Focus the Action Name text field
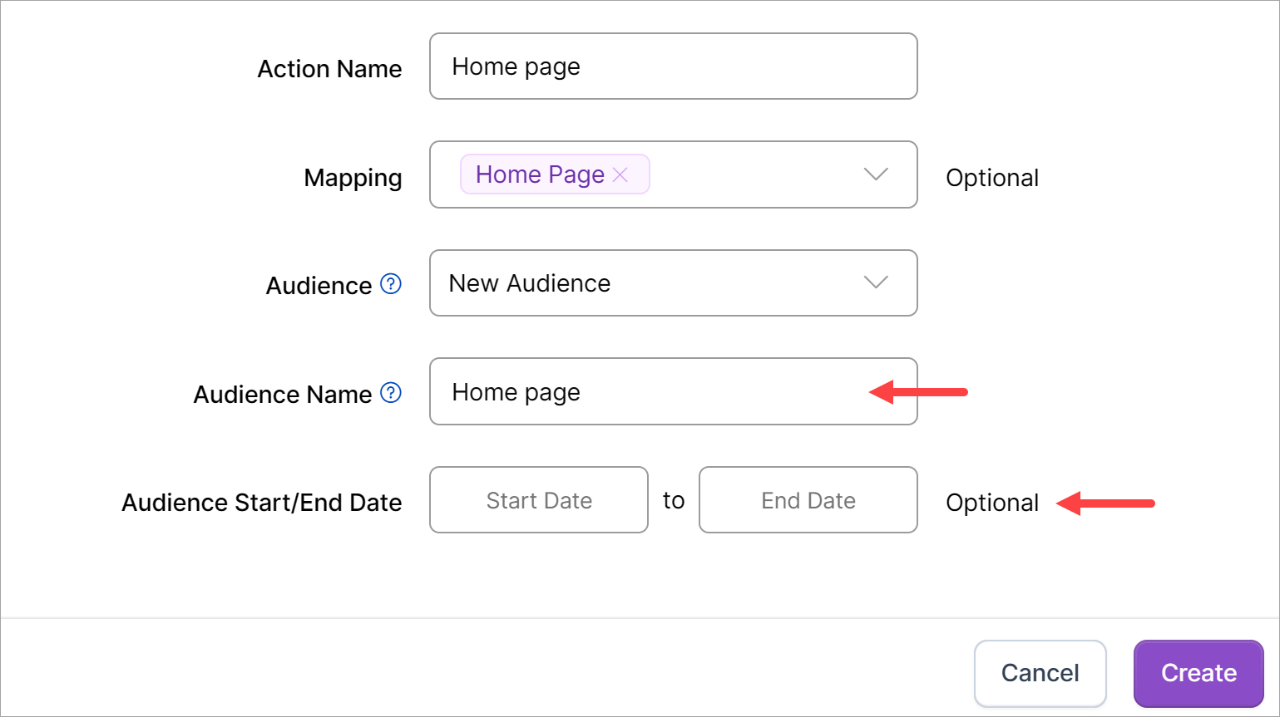 tap(673, 66)
